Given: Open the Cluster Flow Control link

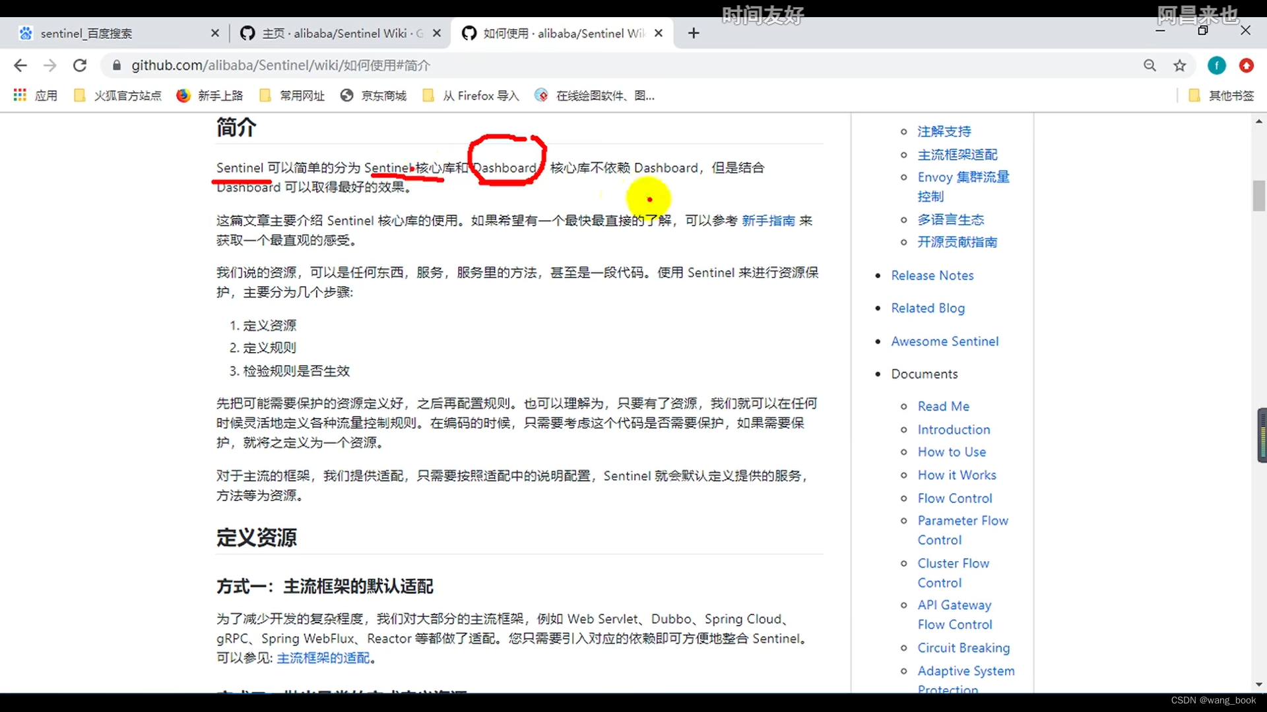Looking at the screenshot, I should point(954,573).
